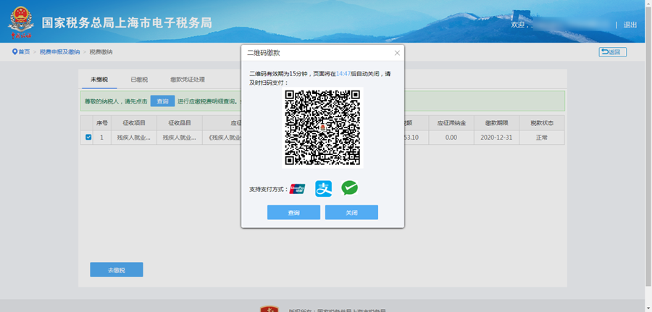Open 税费申报及缴纳 breadcrumb link
This screenshot has width=652, height=312.
59,52
